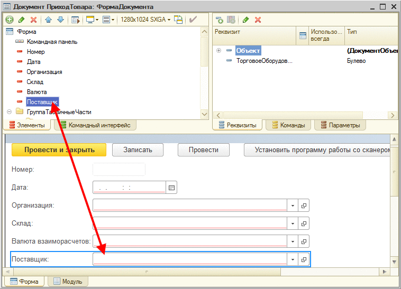
Task: Edit attribute with green pencil in right panel
Action: point(246,20)
